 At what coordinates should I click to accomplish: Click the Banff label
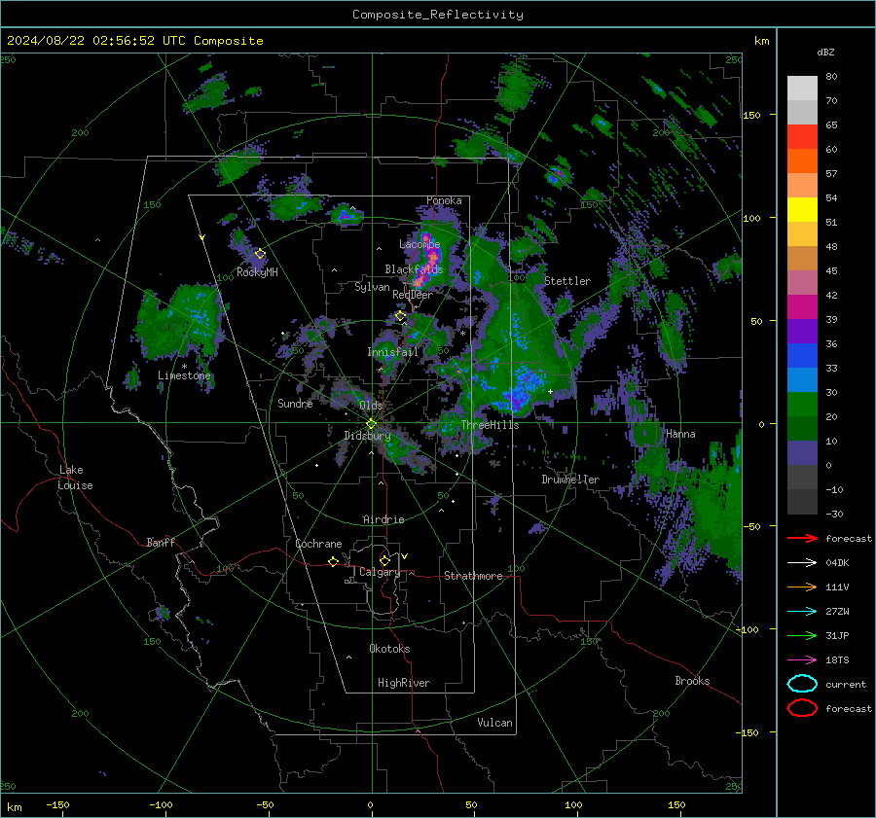pyautogui.click(x=161, y=542)
